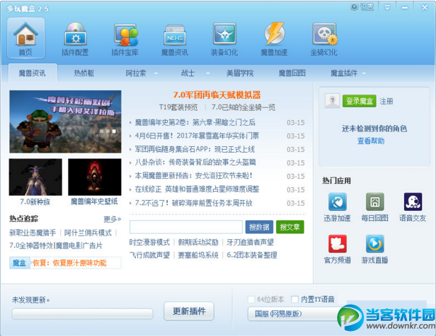Image resolution: width=436 pixels, height=336 pixels.
Task: Open news 八卦杂谈 传奇装备背后的故事
Action: click(x=195, y=163)
